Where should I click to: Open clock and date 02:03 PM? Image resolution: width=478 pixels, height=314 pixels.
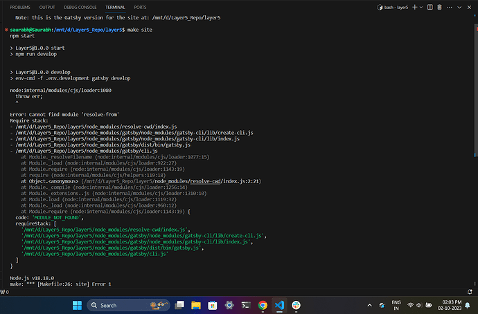(x=450, y=305)
